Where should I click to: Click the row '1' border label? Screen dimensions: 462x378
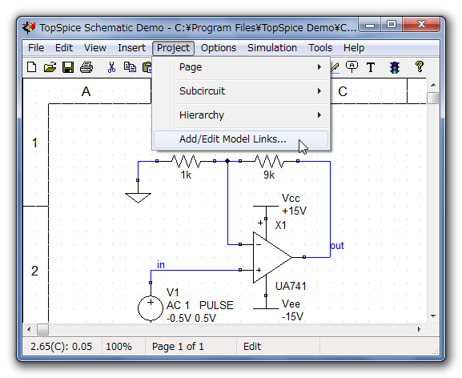pos(34,143)
